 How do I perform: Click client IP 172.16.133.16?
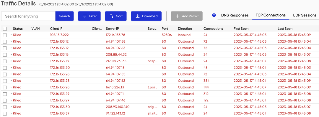tap(59, 54)
